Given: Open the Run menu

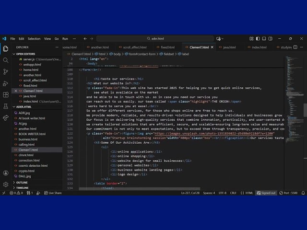Looking at the screenshot, I should (x=65, y=39).
